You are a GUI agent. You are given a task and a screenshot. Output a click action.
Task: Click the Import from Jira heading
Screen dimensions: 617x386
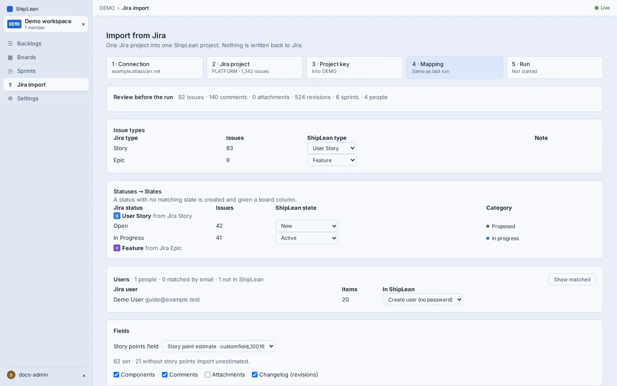click(136, 36)
